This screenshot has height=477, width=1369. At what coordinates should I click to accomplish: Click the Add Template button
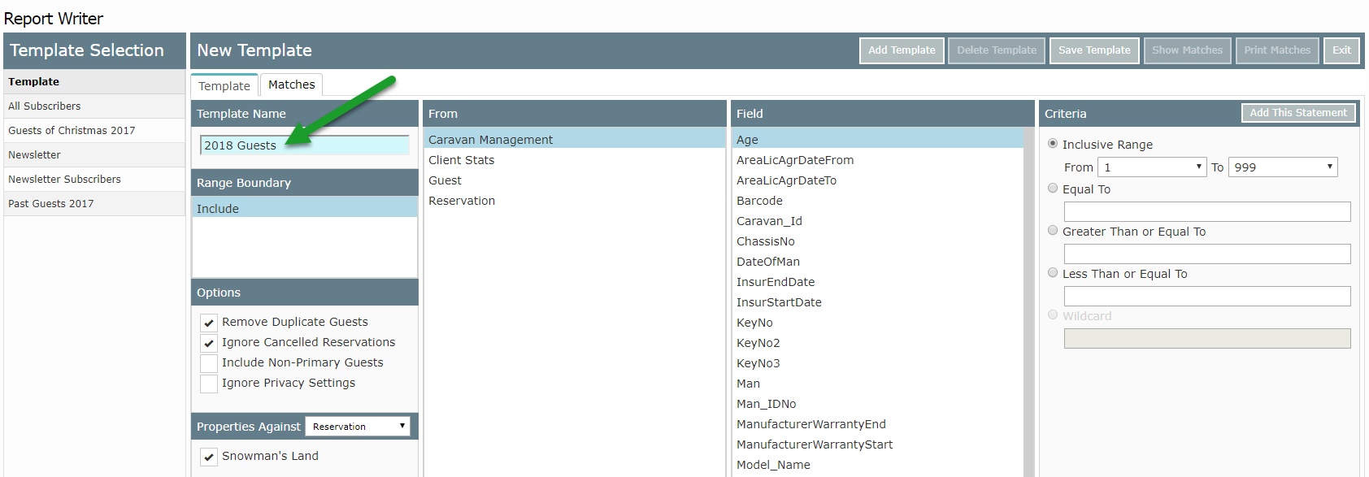(902, 50)
